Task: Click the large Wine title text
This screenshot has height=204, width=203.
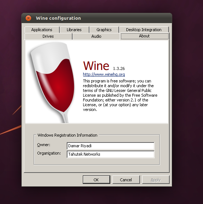Action: click(96, 66)
